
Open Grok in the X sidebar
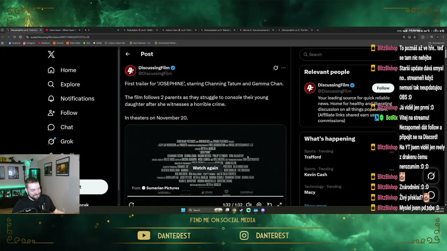coord(60,141)
